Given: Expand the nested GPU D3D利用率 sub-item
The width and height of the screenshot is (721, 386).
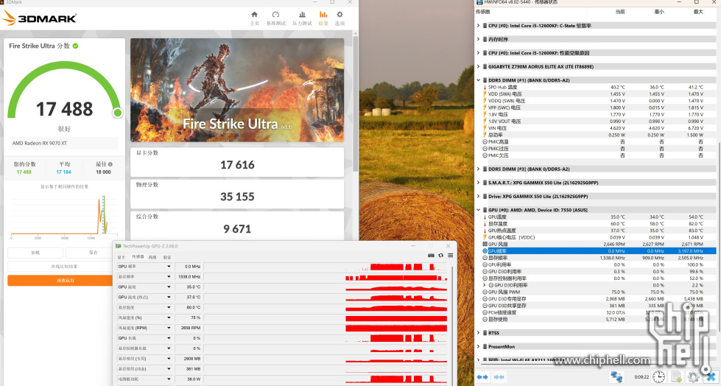Looking at the screenshot, I should (484, 285).
